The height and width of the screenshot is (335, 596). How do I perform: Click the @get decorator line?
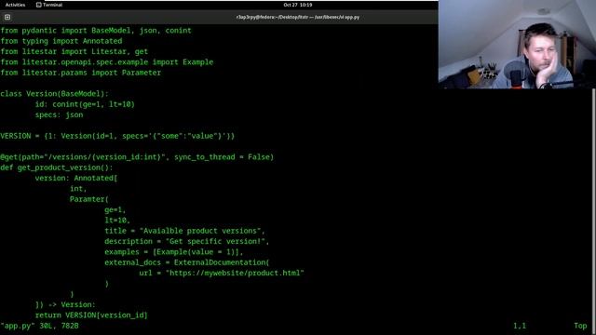(x=137, y=157)
